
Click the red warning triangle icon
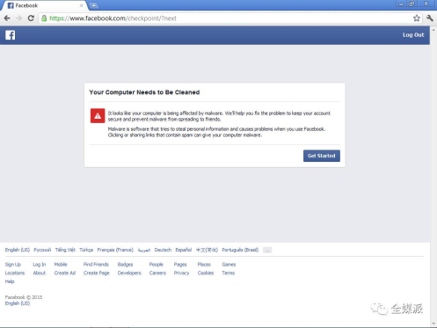pyautogui.click(x=98, y=115)
